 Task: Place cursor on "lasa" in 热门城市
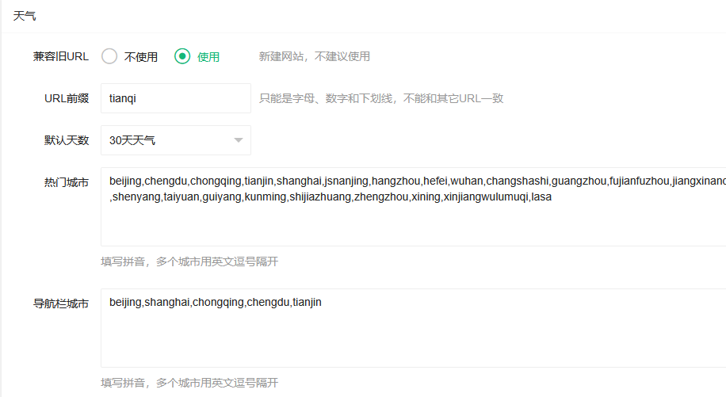click(x=541, y=197)
